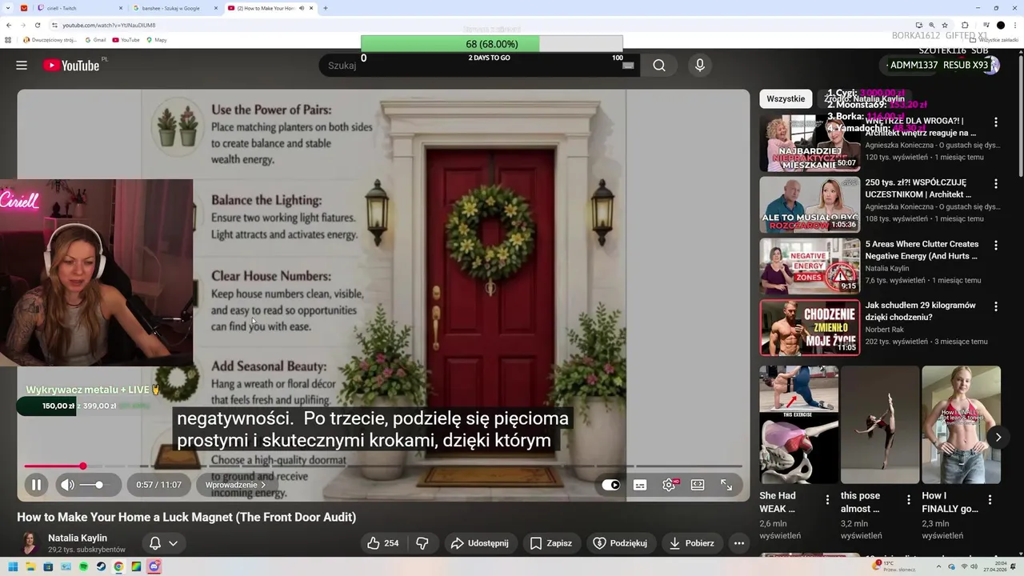This screenshot has height=576, width=1024.
Task: Open more options for Clutter video
Action: [x=996, y=246]
